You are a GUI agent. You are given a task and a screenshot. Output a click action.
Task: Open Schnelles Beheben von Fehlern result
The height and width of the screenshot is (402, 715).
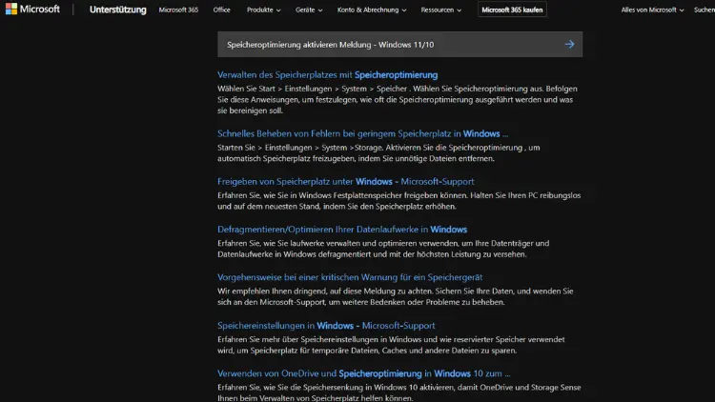(x=362, y=133)
